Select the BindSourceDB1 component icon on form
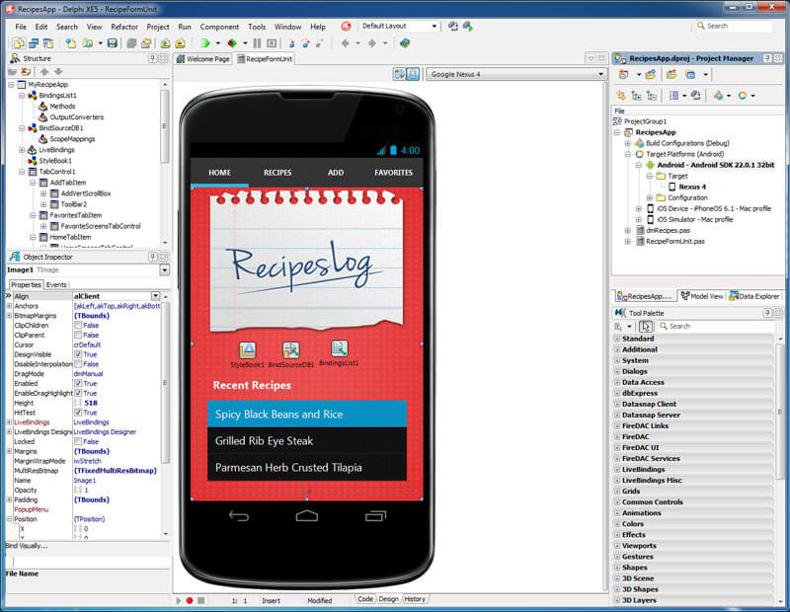Screen dimensions: 790x612 290,350
